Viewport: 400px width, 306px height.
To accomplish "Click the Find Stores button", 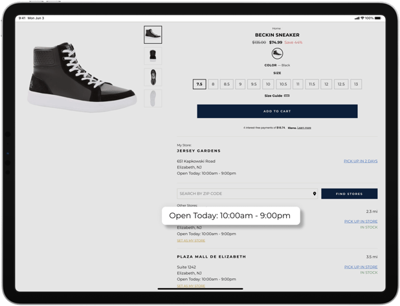I will pos(350,194).
